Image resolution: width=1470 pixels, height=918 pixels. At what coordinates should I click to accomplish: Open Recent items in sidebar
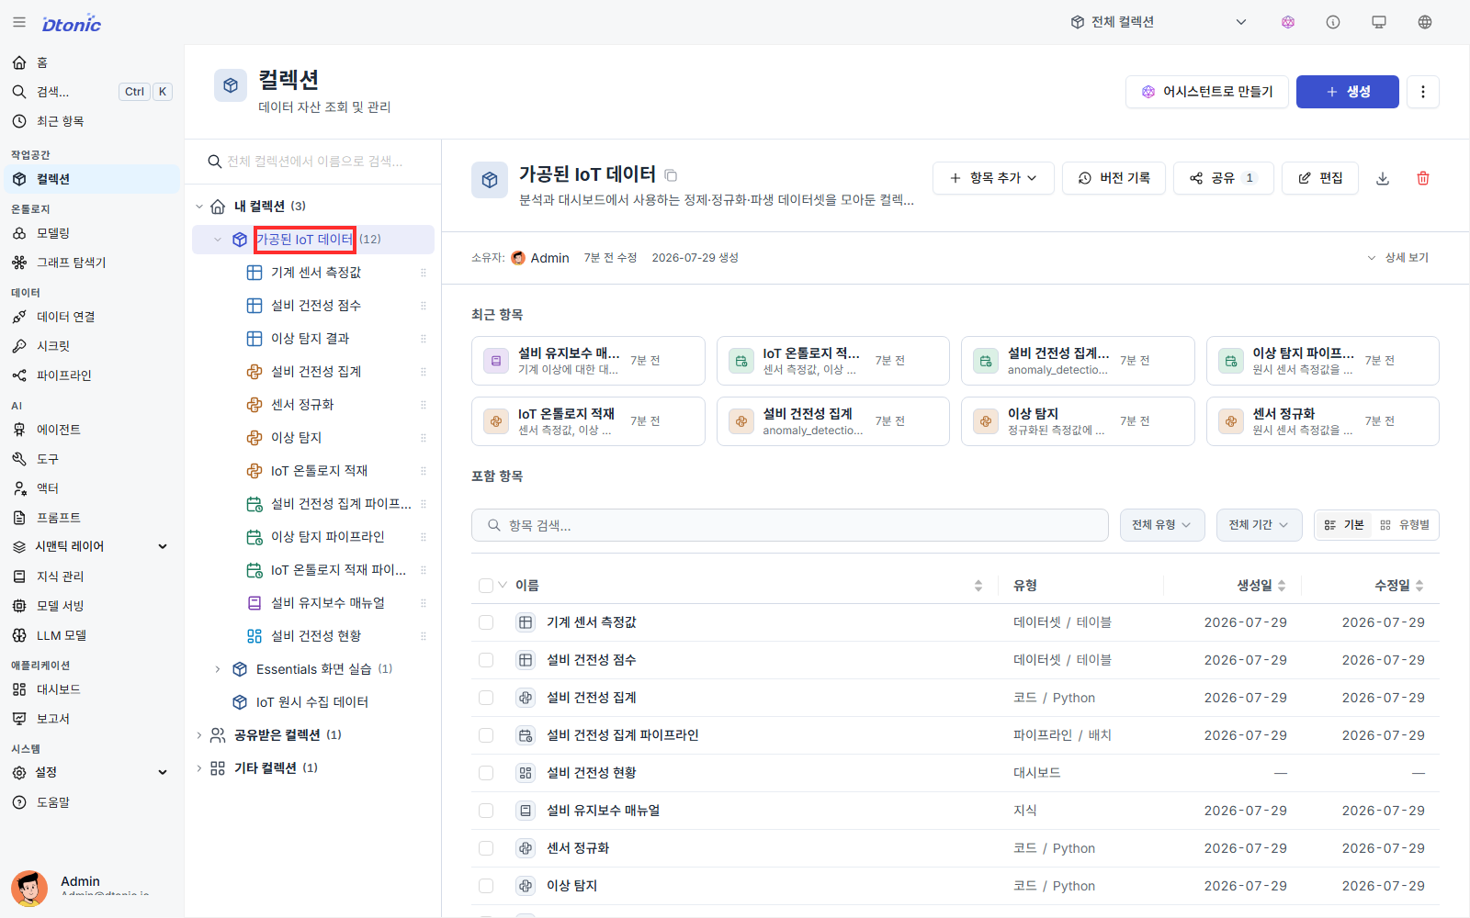[x=90, y=121]
